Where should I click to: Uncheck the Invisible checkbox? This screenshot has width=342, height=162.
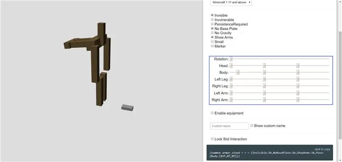tap(212, 15)
